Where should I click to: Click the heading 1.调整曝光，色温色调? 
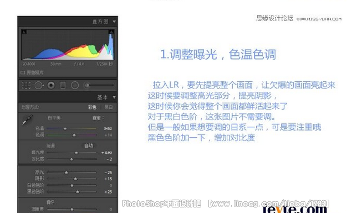point(218,54)
